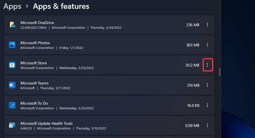Select the Microsoft To Do name

click(x=34, y=103)
